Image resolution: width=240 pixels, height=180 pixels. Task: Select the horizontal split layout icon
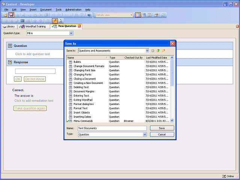click(x=144, y=15)
